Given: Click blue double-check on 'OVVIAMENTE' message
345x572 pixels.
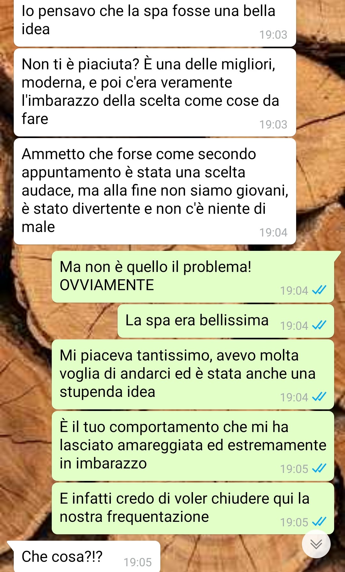Looking at the screenshot, I should coord(319,290).
